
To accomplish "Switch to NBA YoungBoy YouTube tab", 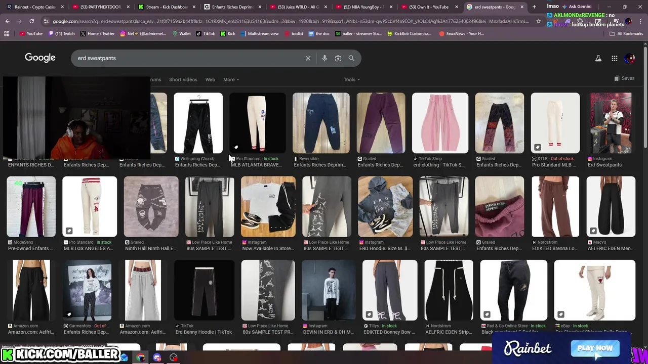I will (363, 7).
